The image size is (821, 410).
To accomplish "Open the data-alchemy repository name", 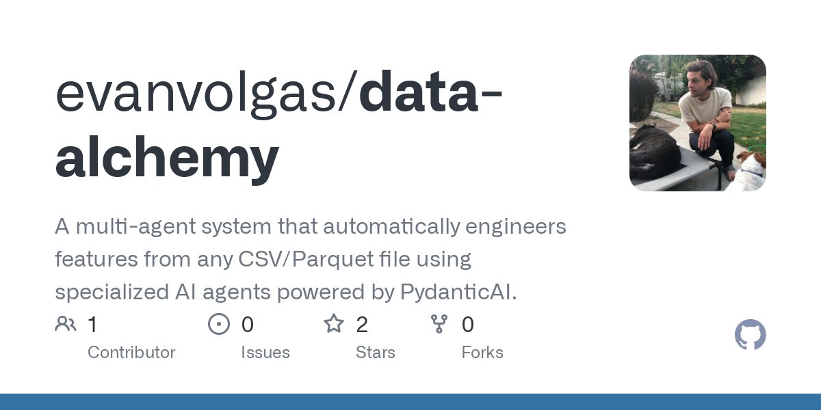I will 279,126.
